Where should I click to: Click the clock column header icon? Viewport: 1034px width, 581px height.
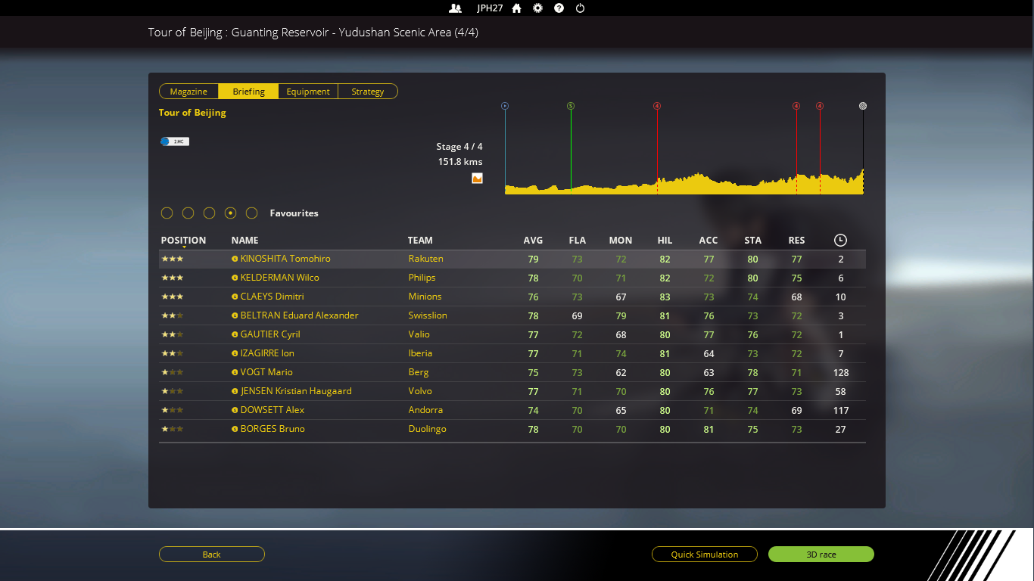point(840,241)
